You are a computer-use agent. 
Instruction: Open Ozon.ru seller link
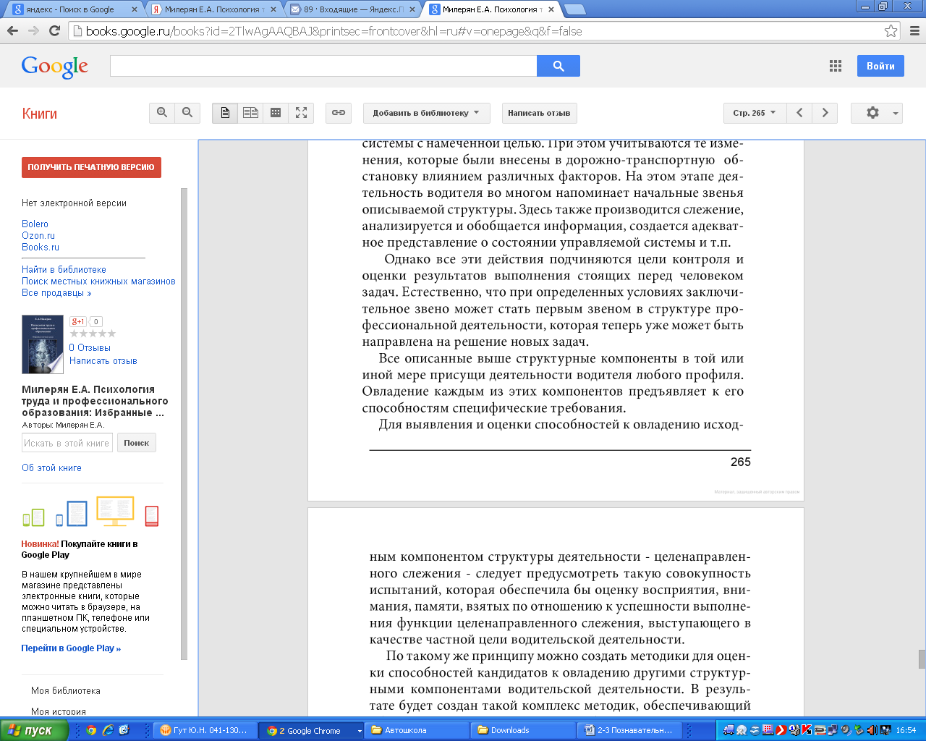pyautogui.click(x=38, y=236)
